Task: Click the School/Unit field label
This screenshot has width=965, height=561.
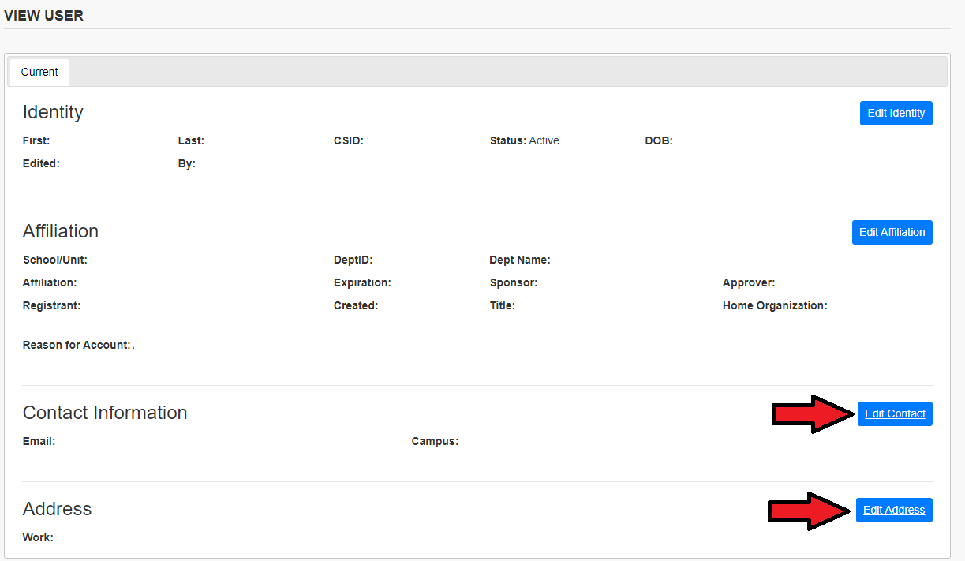Action: 55,260
